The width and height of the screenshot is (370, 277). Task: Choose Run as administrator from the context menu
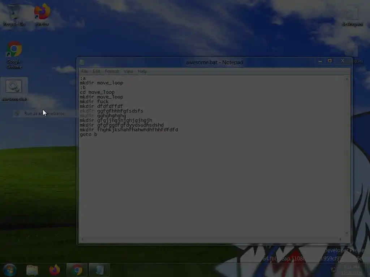pyautogui.click(x=44, y=114)
